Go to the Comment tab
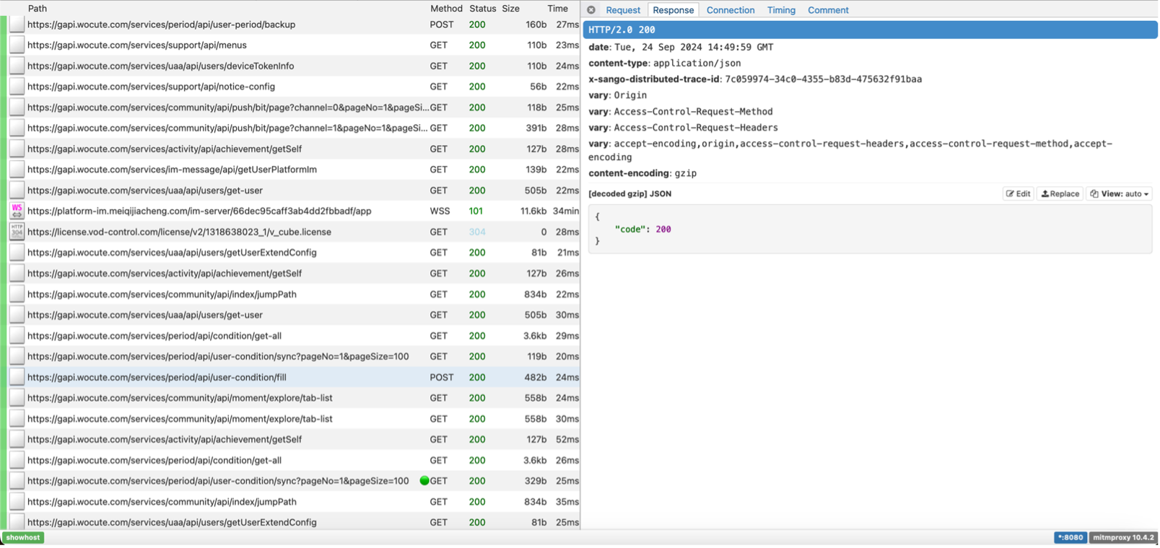The image size is (1160, 548). click(x=828, y=10)
